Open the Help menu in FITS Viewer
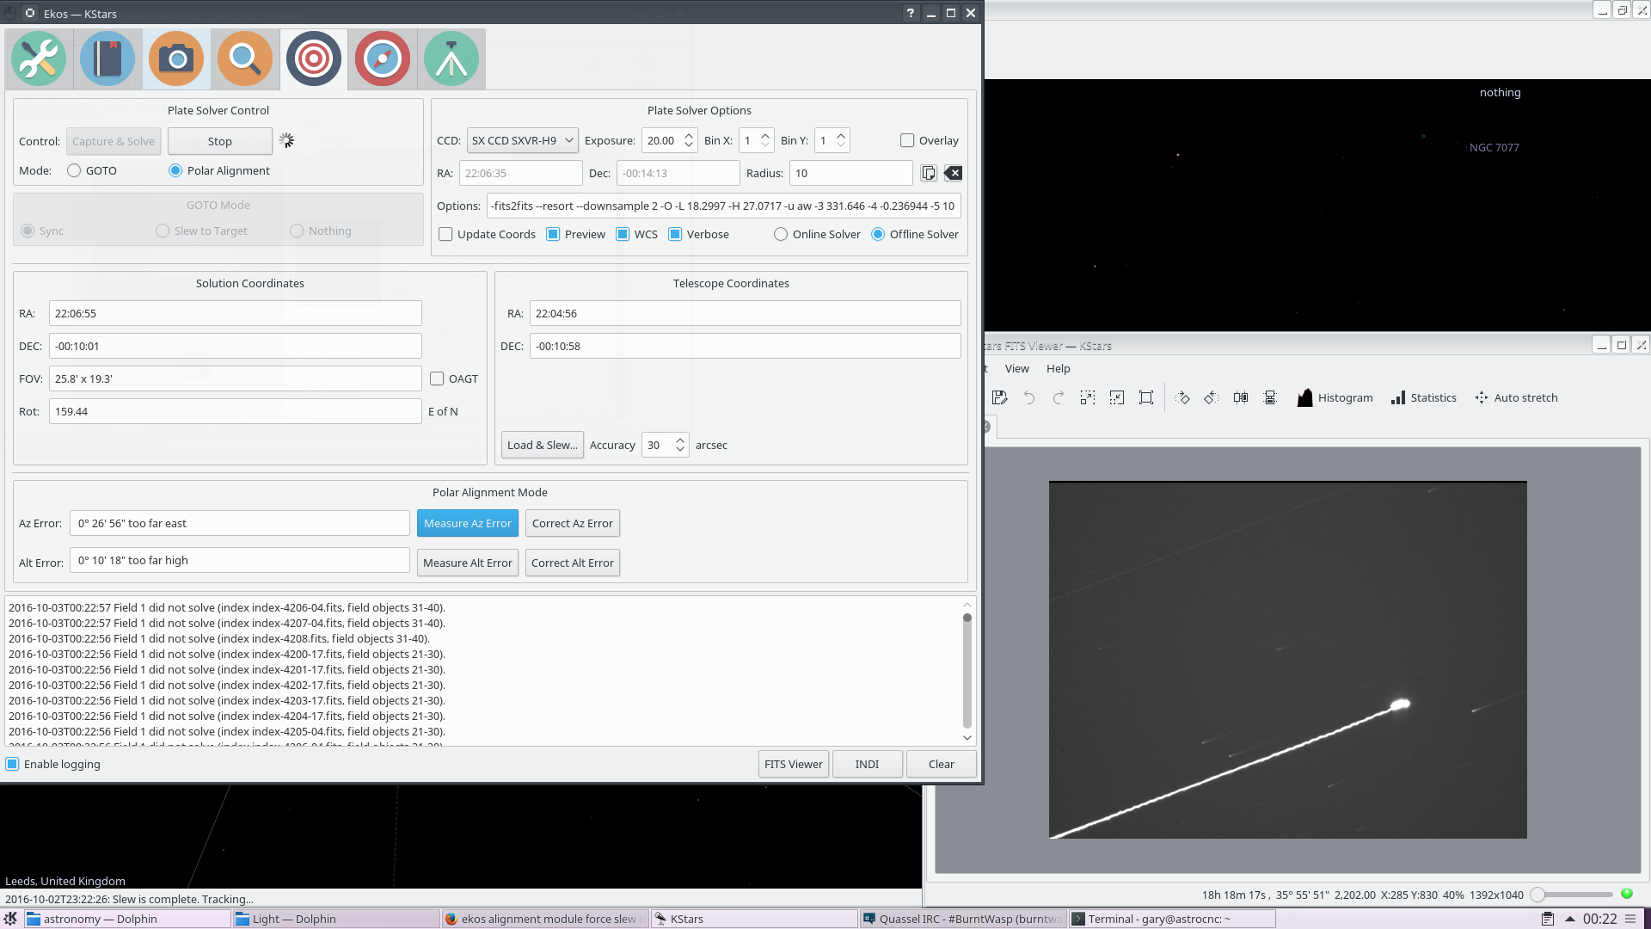The width and height of the screenshot is (1651, 929). (x=1058, y=368)
